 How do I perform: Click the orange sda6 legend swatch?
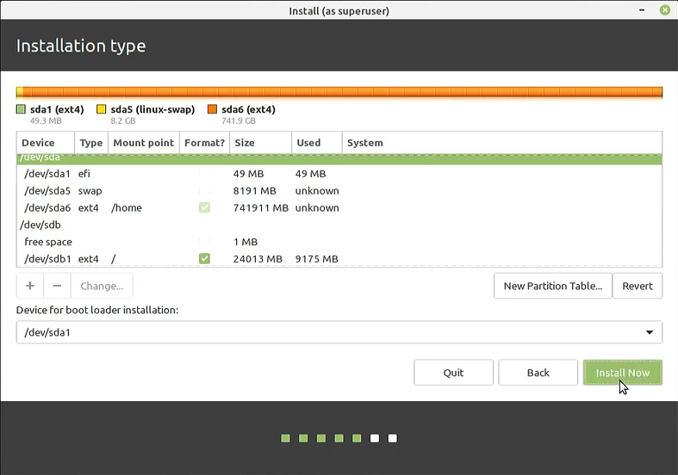coord(213,109)
